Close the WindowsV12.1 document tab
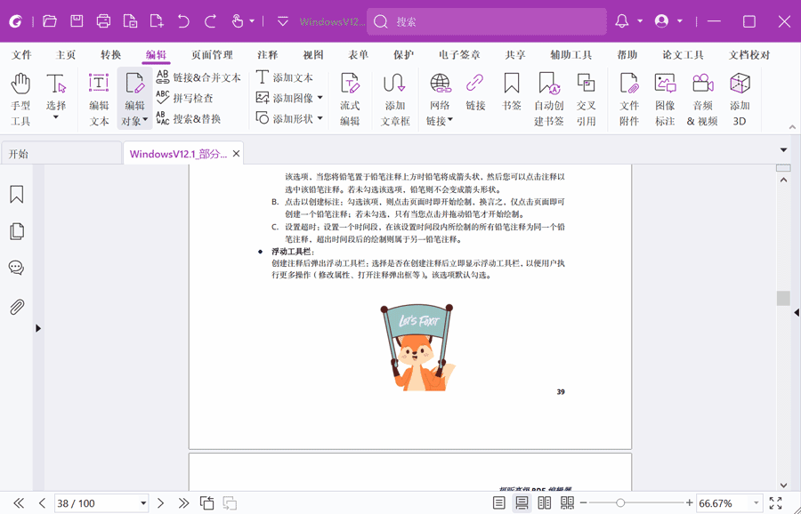The image size is (801, 514). tap(236, 154)
